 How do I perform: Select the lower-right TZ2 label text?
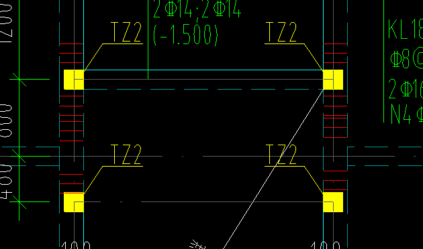281,155
